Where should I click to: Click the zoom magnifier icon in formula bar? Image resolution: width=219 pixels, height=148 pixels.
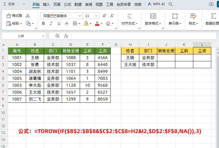coord(58,36)
